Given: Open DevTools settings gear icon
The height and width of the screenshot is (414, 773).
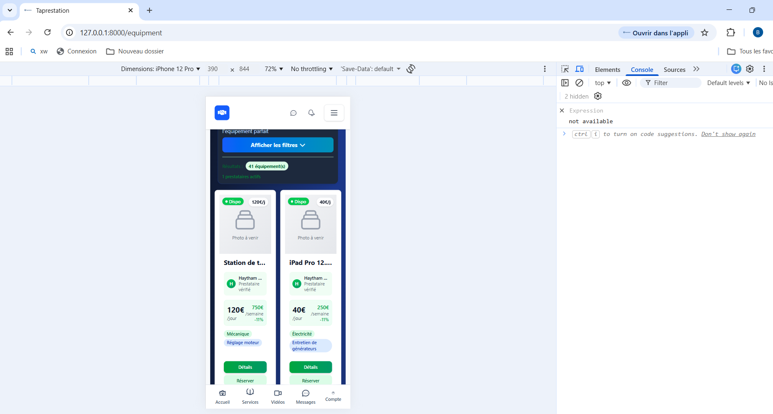Looking at the screenshot, I should [x=750, y=69].
